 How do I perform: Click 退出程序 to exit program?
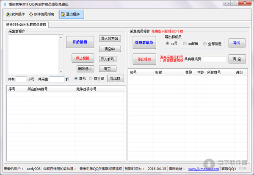click(72, 14)
